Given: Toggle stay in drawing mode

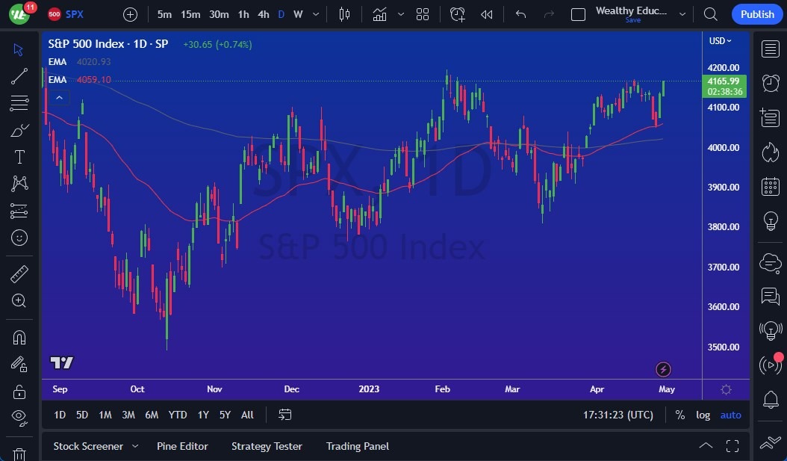Looking at the screenshot, I should pyautogui.click(x=19, y=365).
